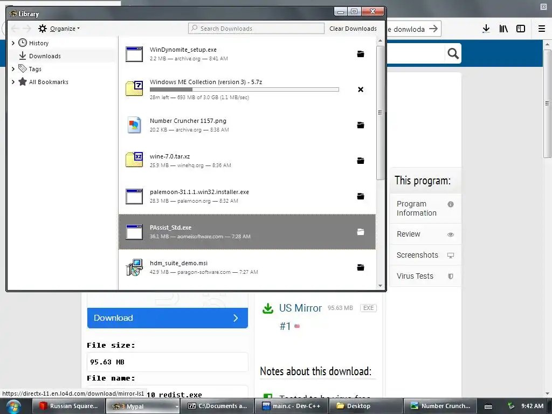552x414 pixels.
Task: Open Program Information section on the webpage
Action: coord(425,209)
